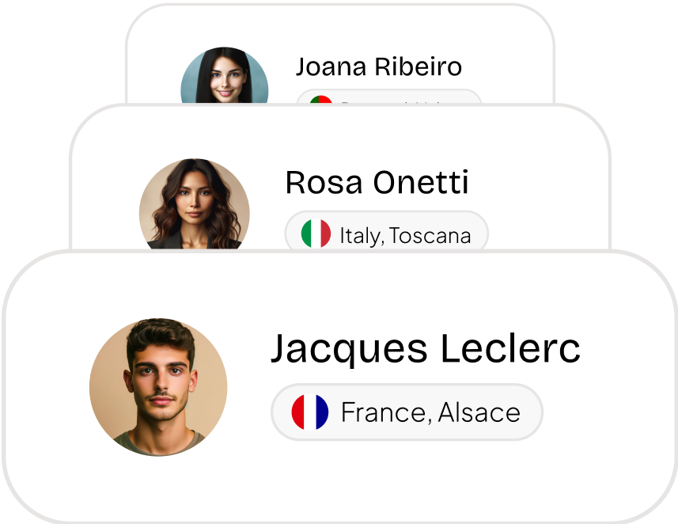Screen dimensions: 678x524
Task: Click blank area left of Jacques Leclerc's photo
Action: click(46, 387)
